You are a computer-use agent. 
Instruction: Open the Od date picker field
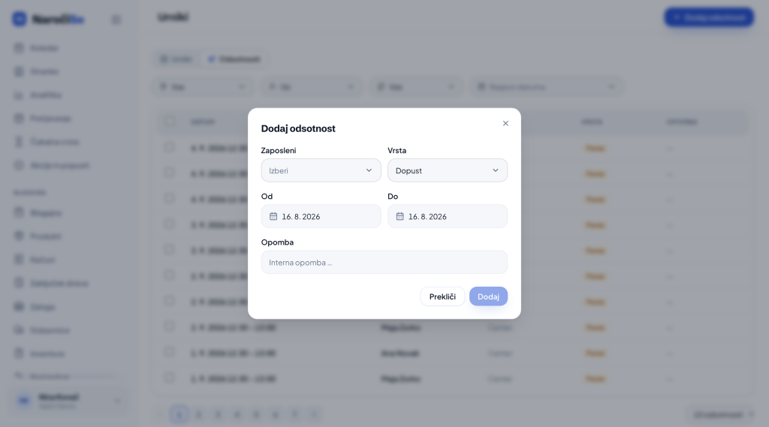coord(321,216)
